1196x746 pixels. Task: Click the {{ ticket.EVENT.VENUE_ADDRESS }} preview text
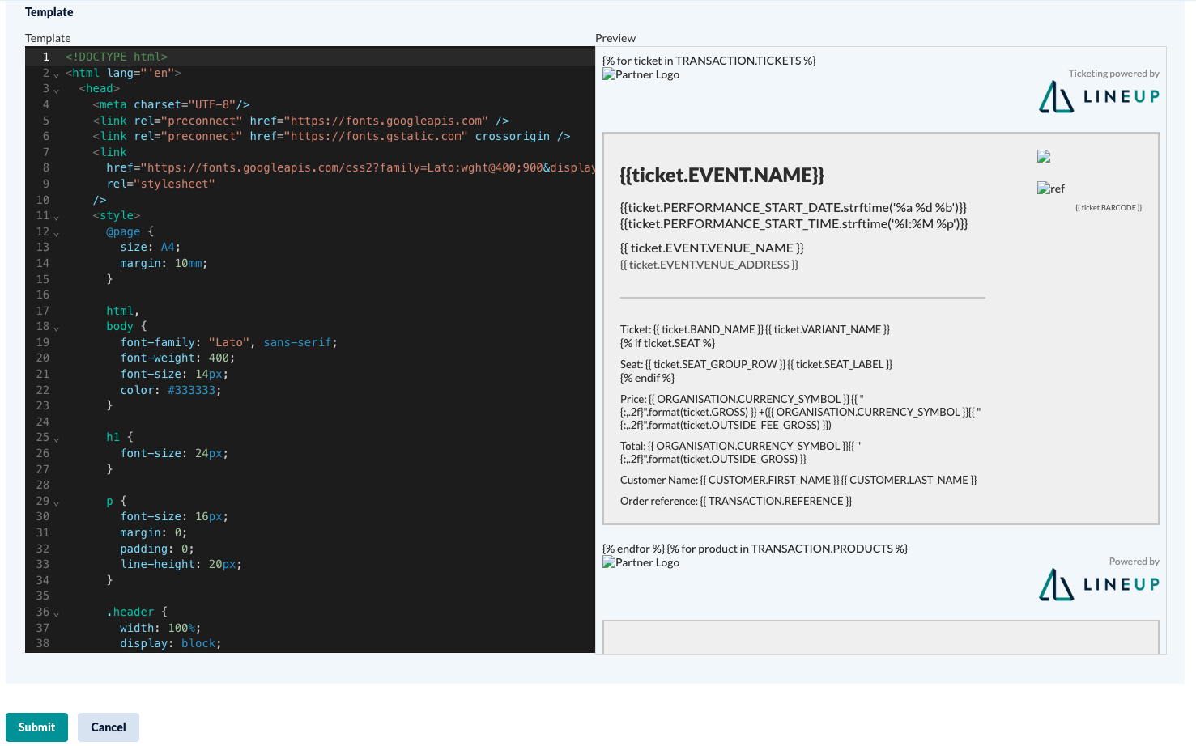[709, 265]
